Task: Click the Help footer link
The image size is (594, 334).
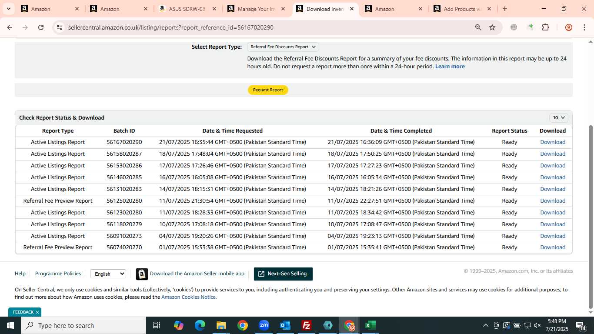Action: click(x=20, y=274)
